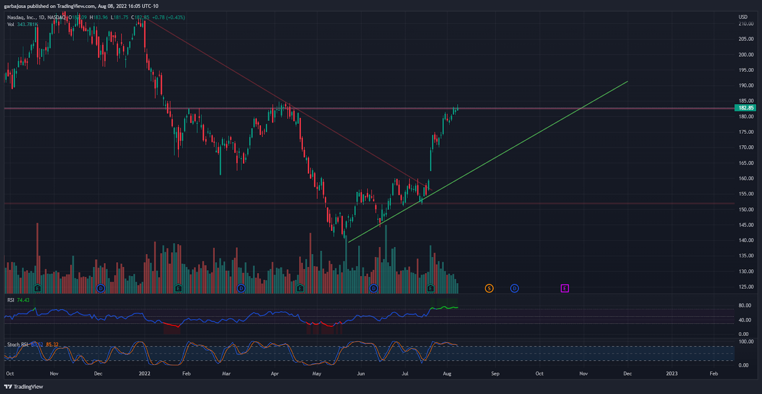Click the earnings E marker below November 2021 candles

coord(38,288)
